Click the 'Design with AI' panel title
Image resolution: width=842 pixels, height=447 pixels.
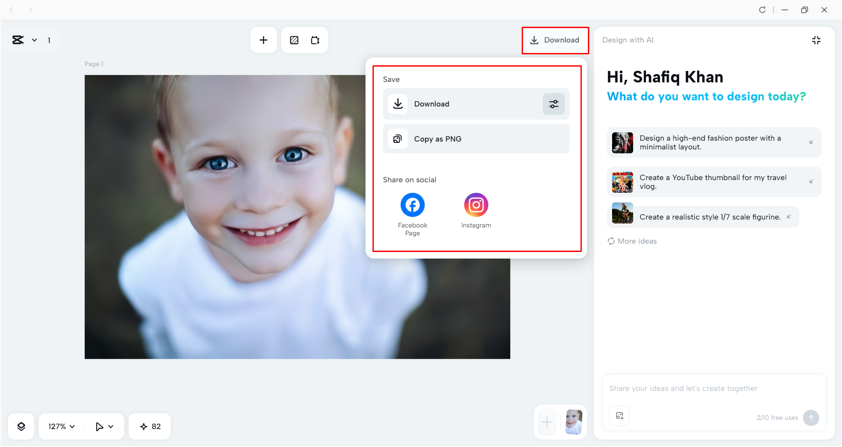tap(628, 40)
